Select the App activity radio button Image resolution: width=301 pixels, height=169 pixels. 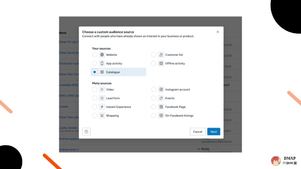click(94, 63)
